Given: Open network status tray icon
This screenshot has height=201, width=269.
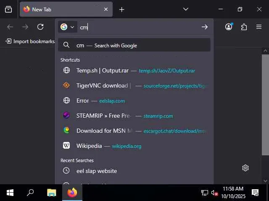Looking at the screenshot, I should point(205,193).
